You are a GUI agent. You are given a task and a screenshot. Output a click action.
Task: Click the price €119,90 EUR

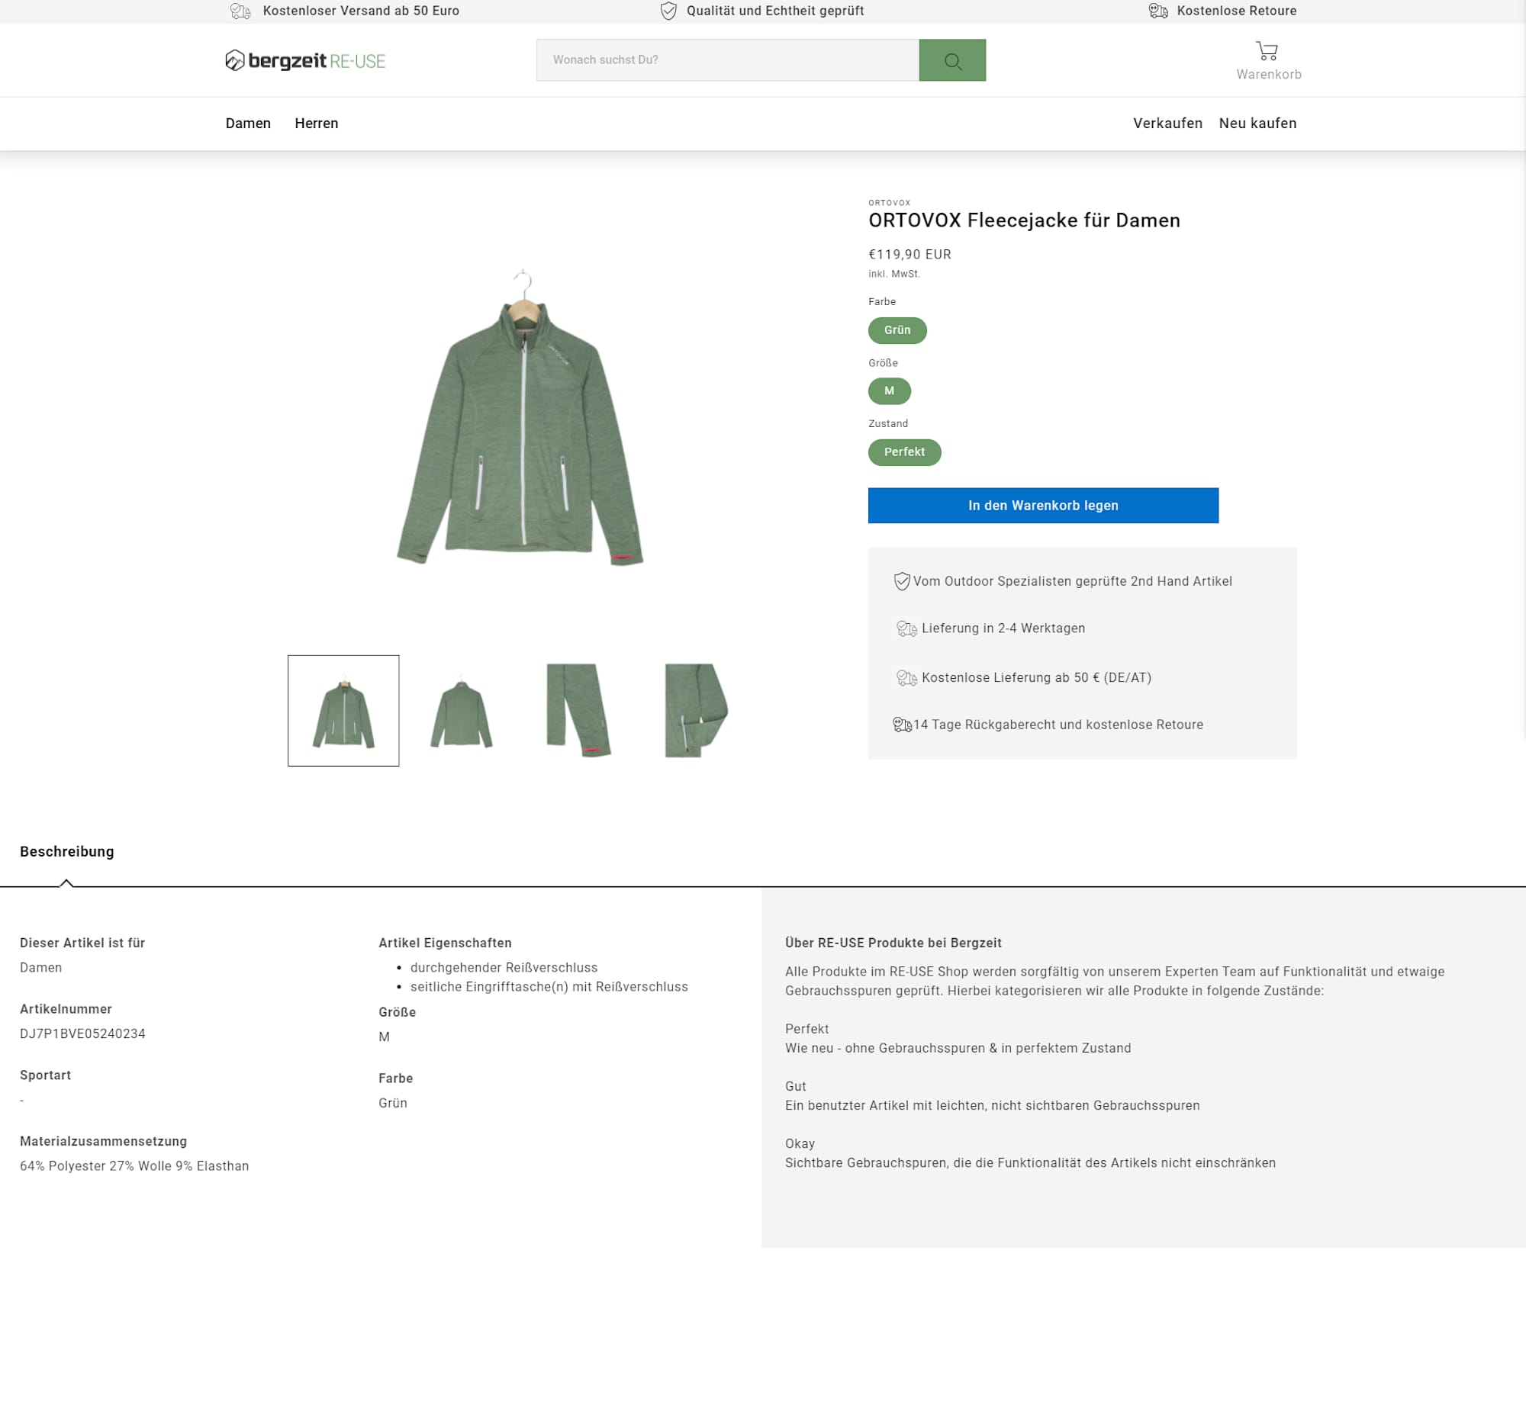pos(909,255)
